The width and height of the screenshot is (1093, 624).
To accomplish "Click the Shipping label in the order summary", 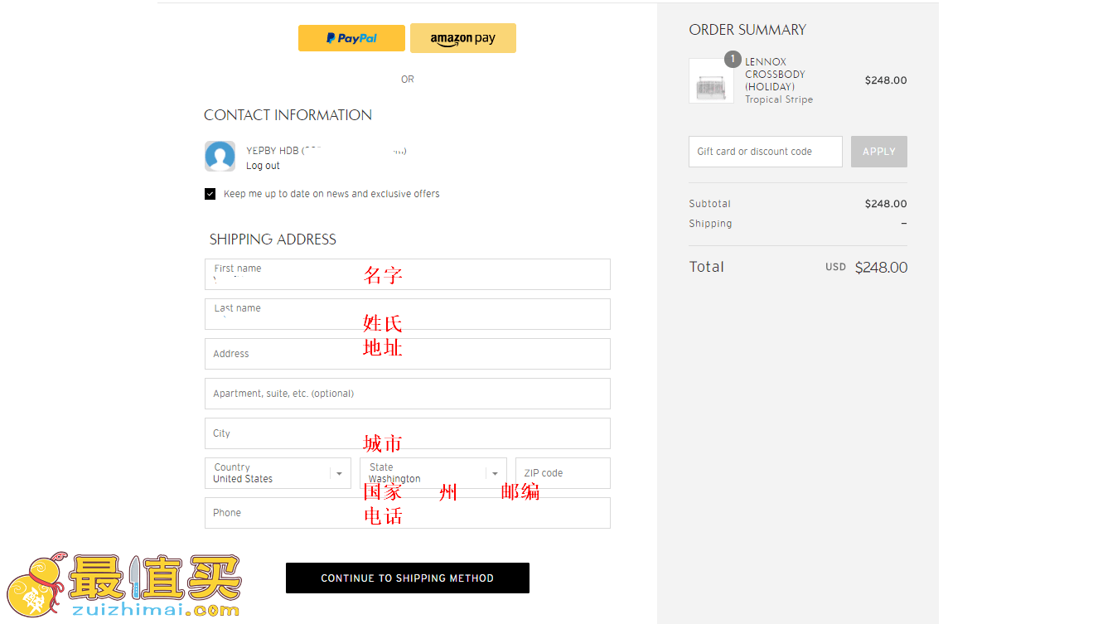I will click(x=710, y=224).
